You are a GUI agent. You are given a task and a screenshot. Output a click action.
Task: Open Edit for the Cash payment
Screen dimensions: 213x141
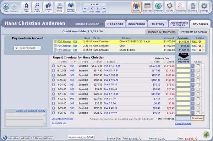[x=75, y=46]
